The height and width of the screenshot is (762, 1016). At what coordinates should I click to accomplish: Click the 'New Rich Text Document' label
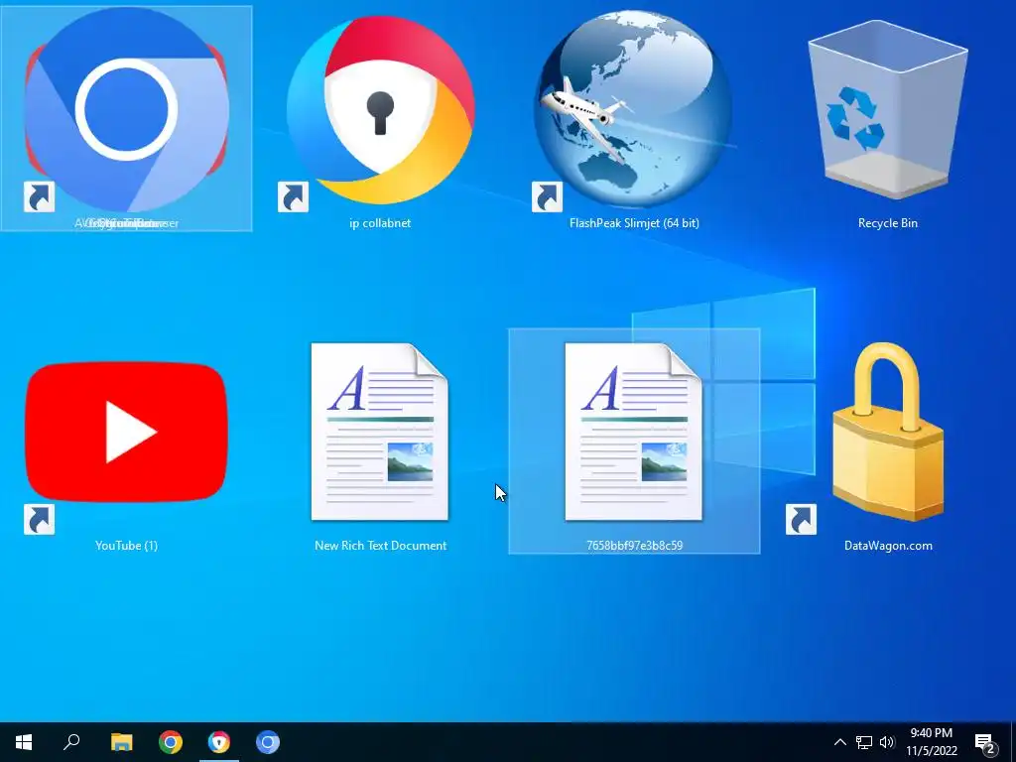click(380, 546)
